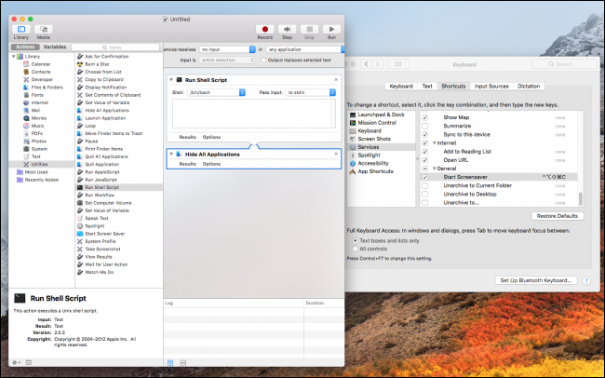Uncheck the Show Map service

click(424, 117)
